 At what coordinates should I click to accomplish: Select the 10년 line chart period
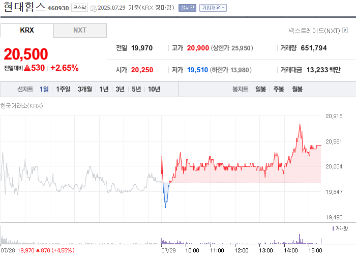click(154, 89)
